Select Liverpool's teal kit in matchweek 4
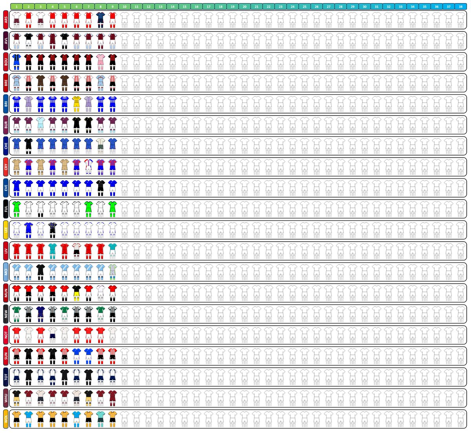 (x=53, y=251)
